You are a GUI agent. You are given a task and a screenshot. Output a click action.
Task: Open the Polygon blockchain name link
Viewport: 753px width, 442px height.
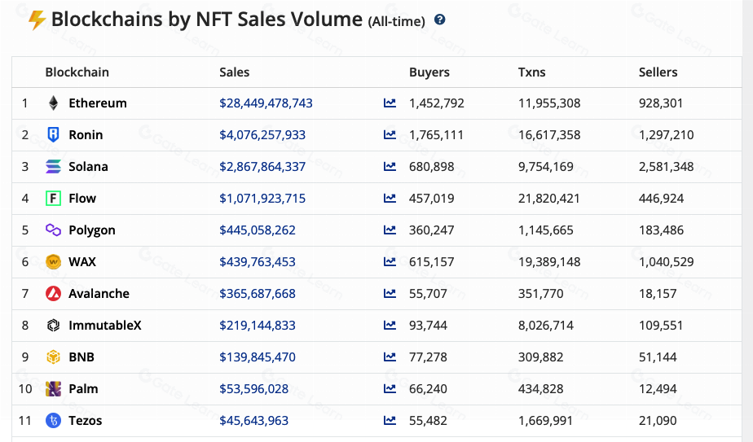[x=92, y=230]
